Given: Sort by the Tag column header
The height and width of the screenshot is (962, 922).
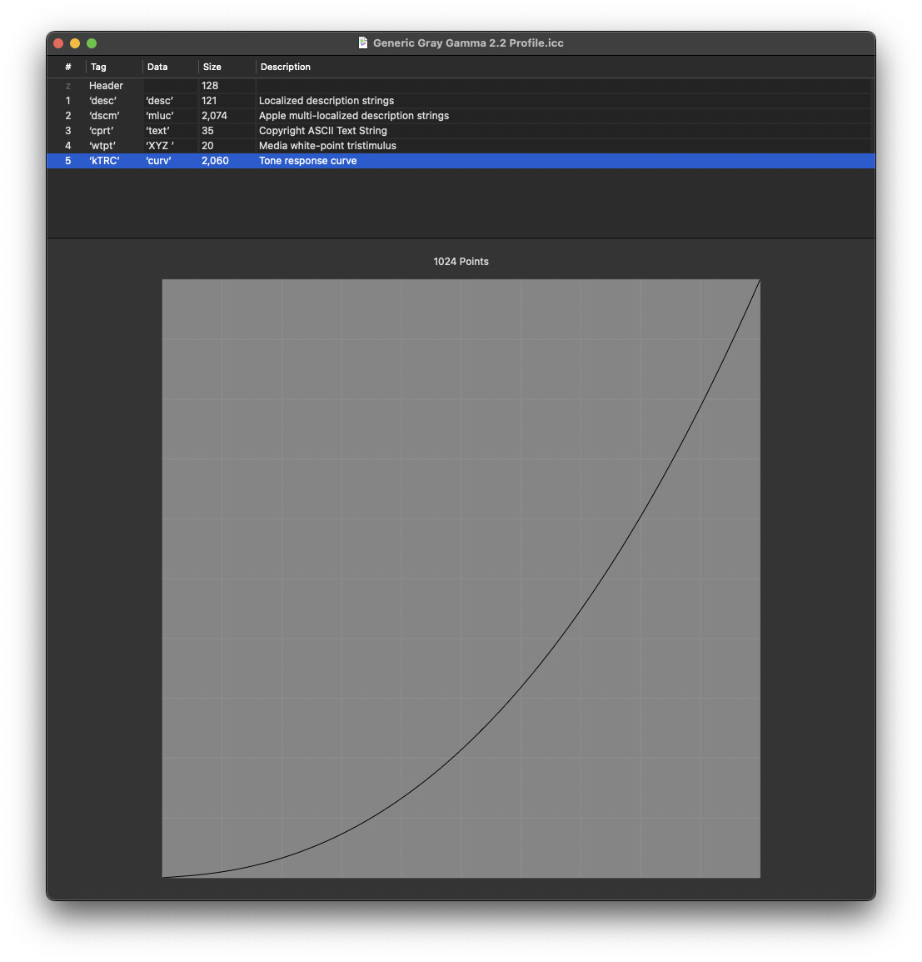Looking at the screenshot, I should (114, 67).
